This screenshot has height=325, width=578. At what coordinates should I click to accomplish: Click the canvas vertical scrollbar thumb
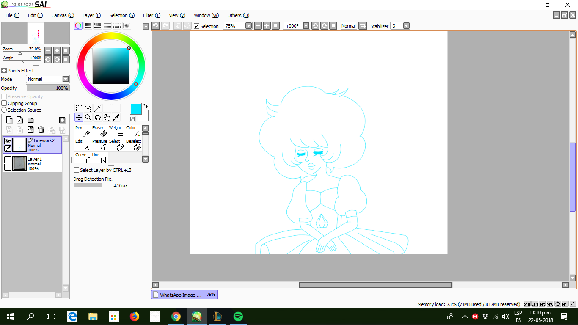[x=572, y=177]
